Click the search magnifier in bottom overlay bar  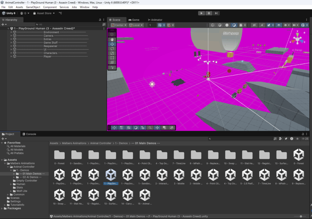point(150,128)
